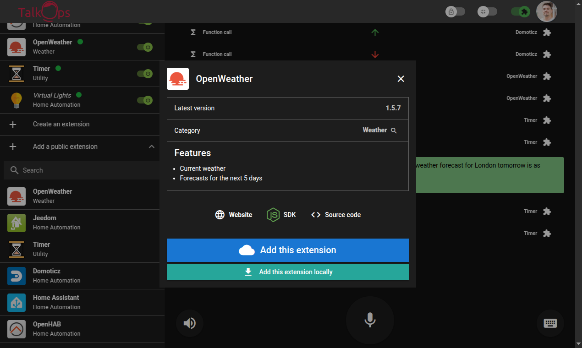Select OpenHAB extension icon

click(16, 329)
